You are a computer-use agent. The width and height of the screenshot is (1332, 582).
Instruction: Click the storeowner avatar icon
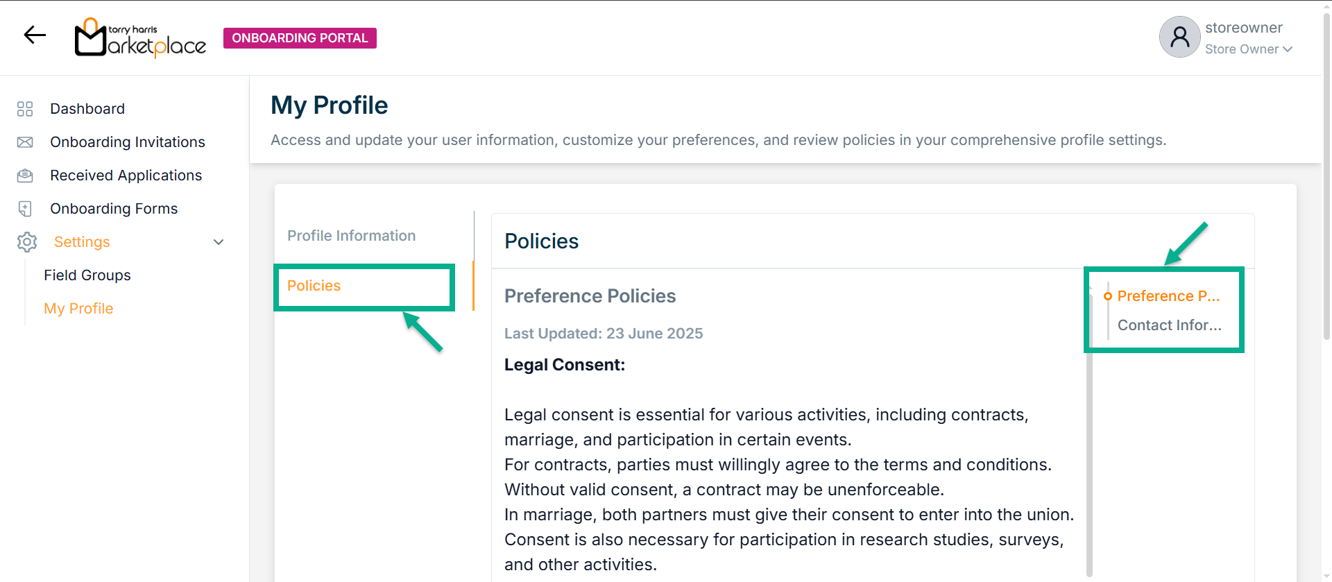[x=1179, y=37]
